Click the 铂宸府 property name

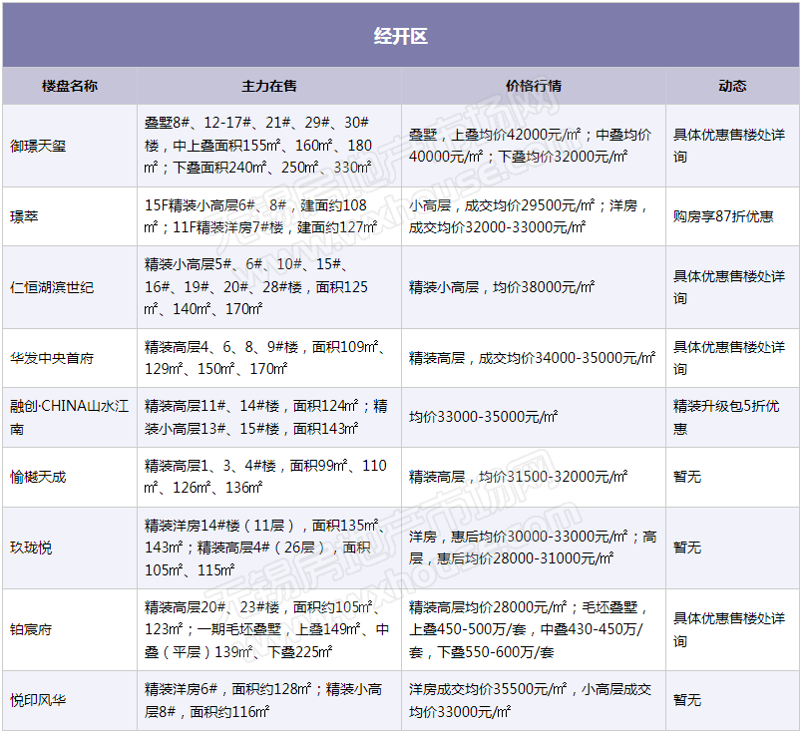point(31,629)
